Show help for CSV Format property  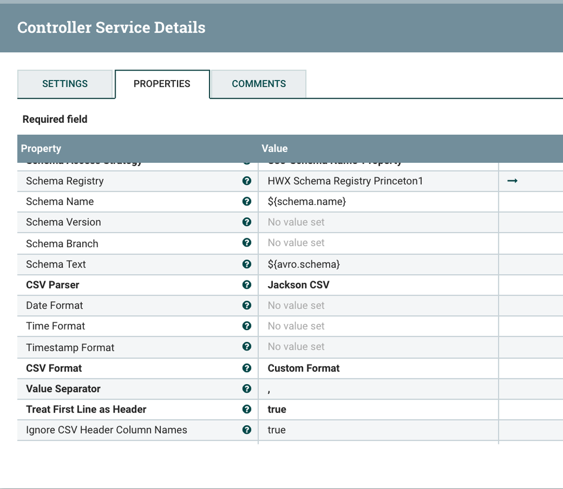pos(247,368)
